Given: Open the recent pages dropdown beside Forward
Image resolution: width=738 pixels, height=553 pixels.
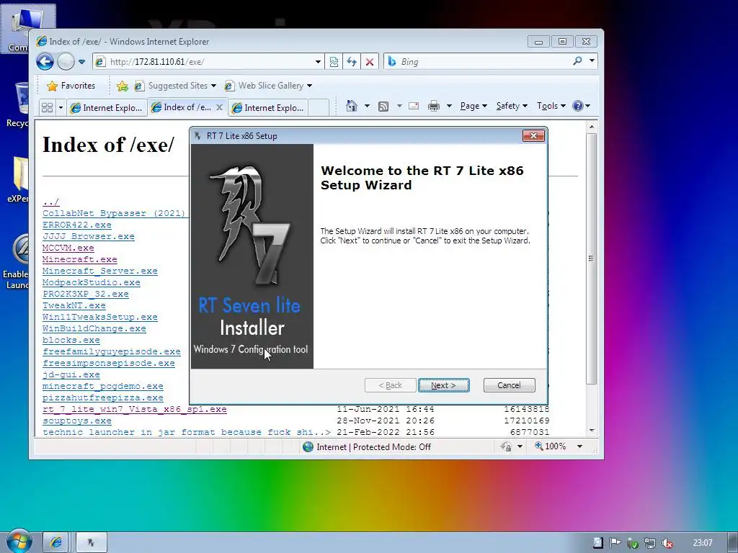Looking at the screenshot, I should click(x=81, y=62).
